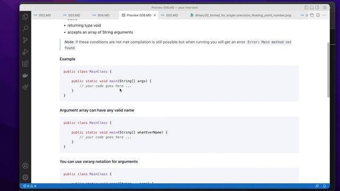Toggle the secondary side bar layout icon
The height and width of the screenshot is (191, 340).
tap(317, 7)
